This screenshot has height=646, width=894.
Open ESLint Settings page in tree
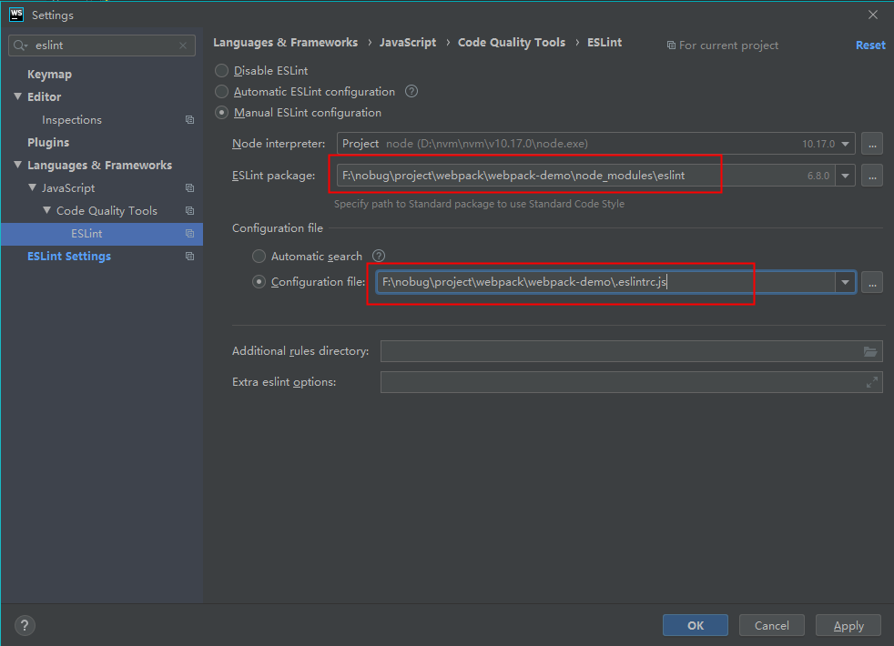pos(69,257)
